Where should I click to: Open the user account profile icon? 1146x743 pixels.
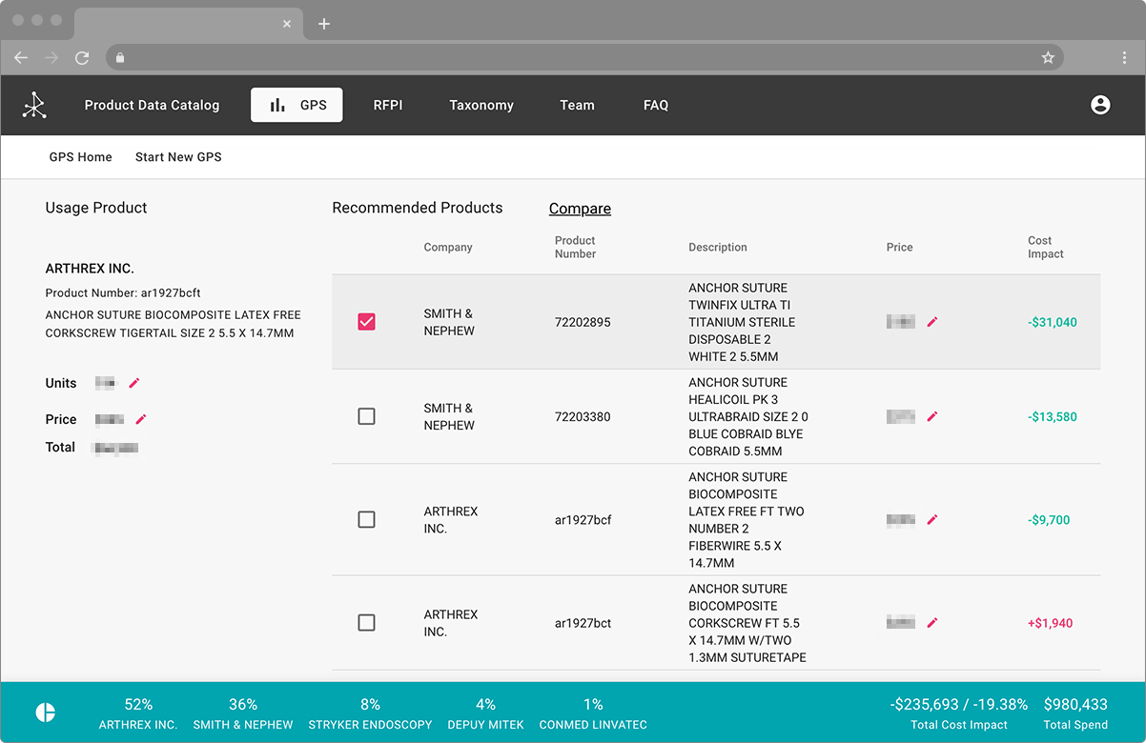[x=1100, y=105]
